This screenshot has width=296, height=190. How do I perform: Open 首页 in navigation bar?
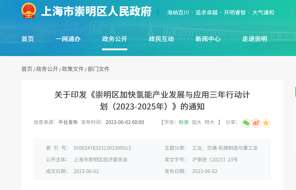(x=27, y=39)
